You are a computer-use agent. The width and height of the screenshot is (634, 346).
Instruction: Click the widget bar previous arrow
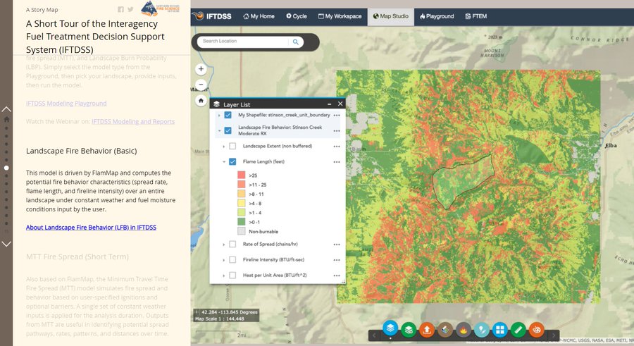click(x=374, y=335)
